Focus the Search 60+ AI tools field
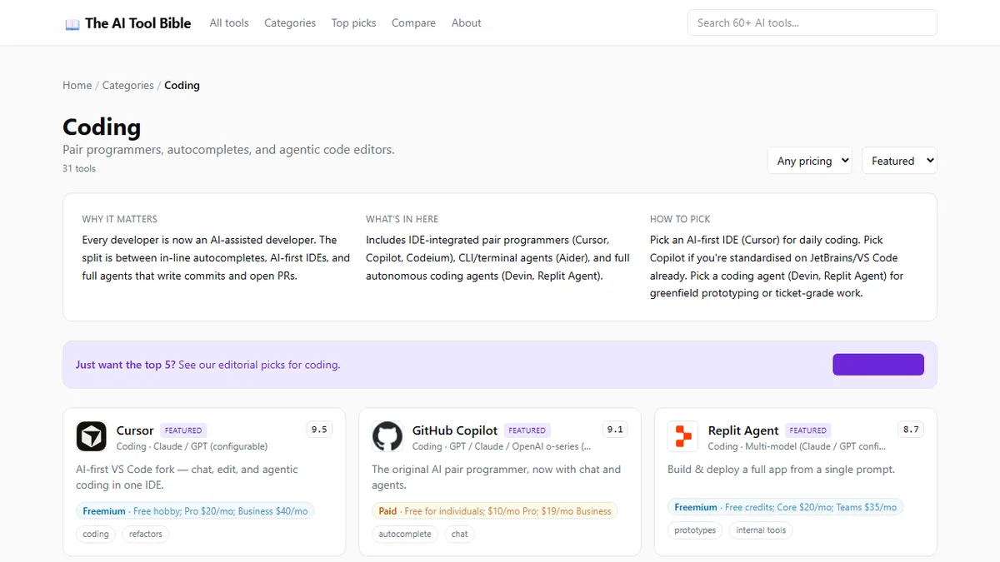Image resolution: width=1000 pixels, height=562 pixels. point(812,23)
